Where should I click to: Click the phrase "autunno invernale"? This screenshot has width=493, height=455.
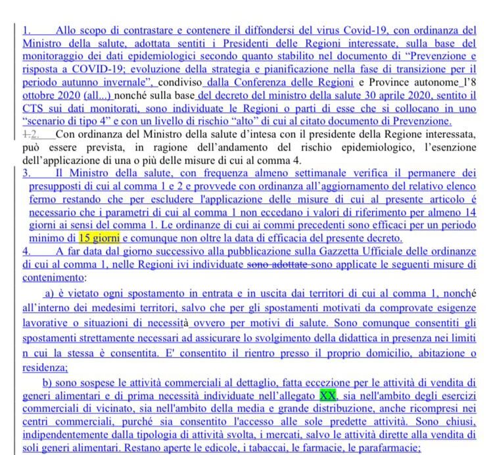[104, 82]
